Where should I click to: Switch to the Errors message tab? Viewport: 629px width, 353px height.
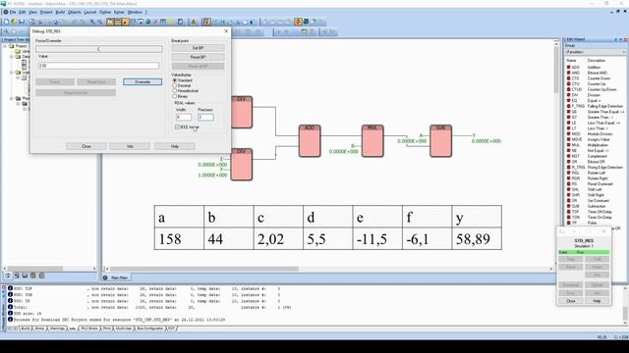[39, 328]
